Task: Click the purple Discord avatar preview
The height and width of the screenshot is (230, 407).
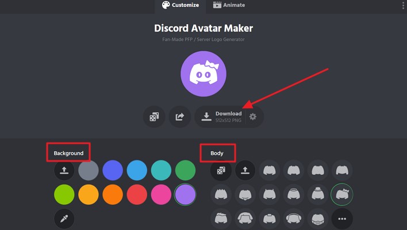Action: (203, 74)
